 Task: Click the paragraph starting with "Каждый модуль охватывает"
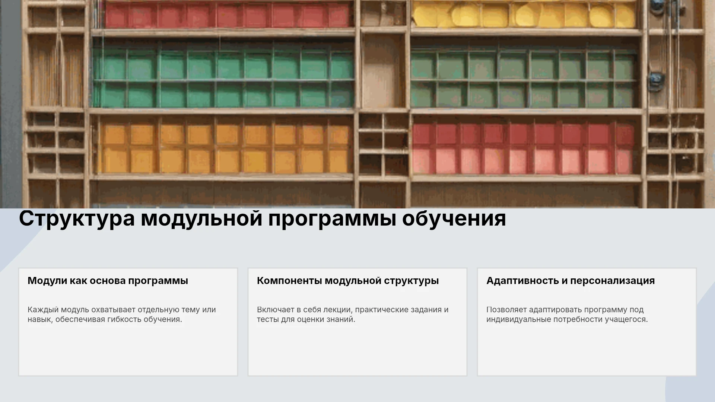point(122,315)
